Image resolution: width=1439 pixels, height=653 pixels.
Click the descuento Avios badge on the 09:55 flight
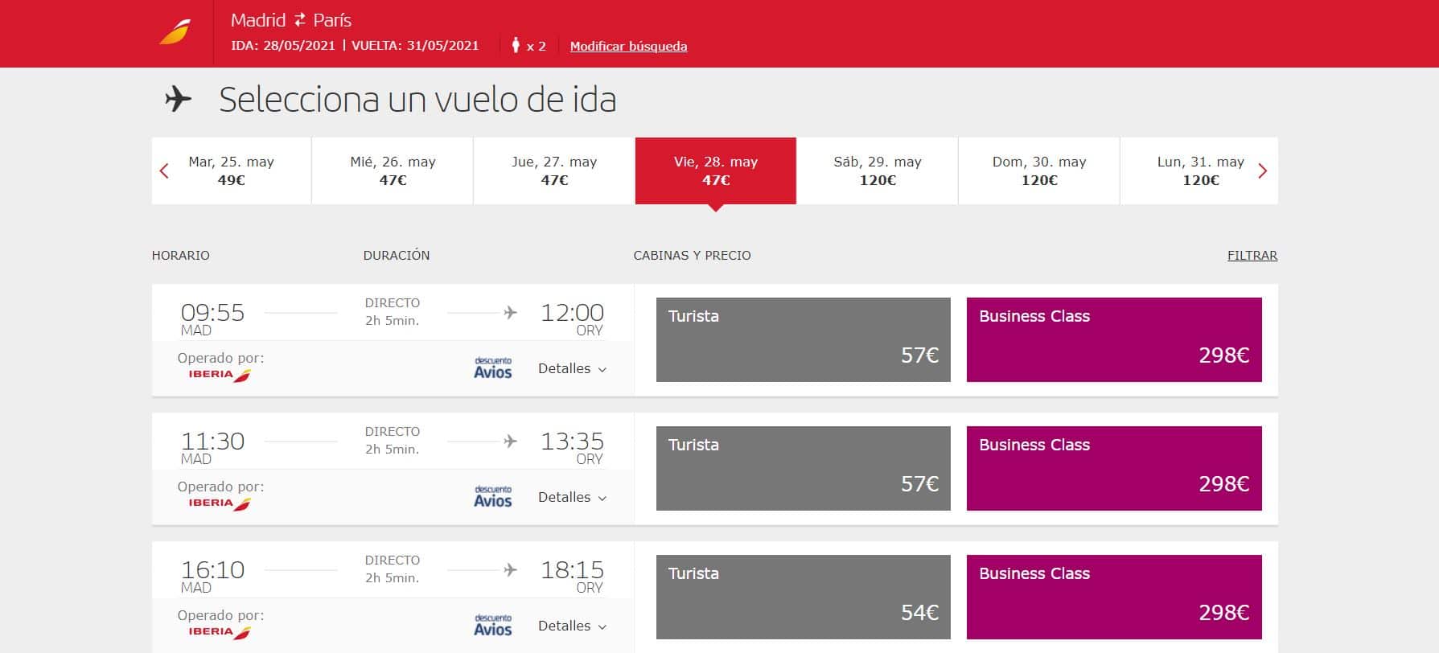tap(493, 368)
